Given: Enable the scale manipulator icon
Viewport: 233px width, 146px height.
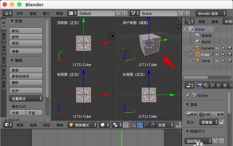Looking at the screenshot, I should coord(152,125).
